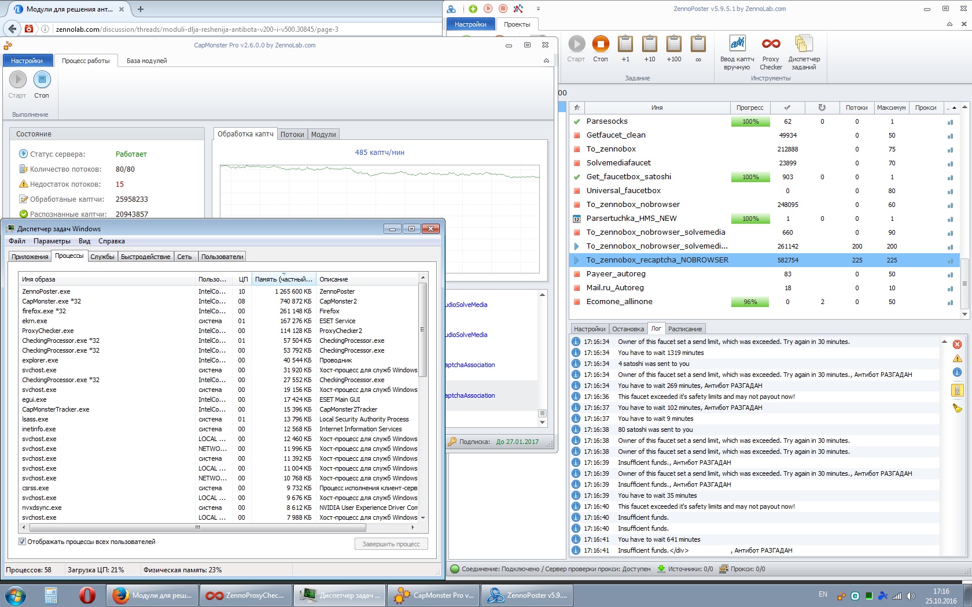Click ZennoProxyChecker taskbar button
The image size is (972, 607).
click(245, 595)
